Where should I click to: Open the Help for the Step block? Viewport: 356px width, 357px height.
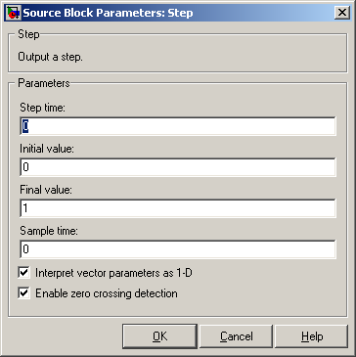coord(312,336)
